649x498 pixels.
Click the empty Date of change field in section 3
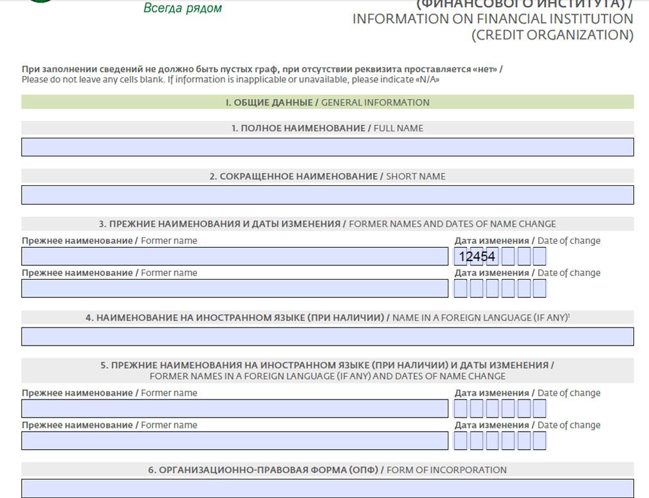tap(500, 288)
